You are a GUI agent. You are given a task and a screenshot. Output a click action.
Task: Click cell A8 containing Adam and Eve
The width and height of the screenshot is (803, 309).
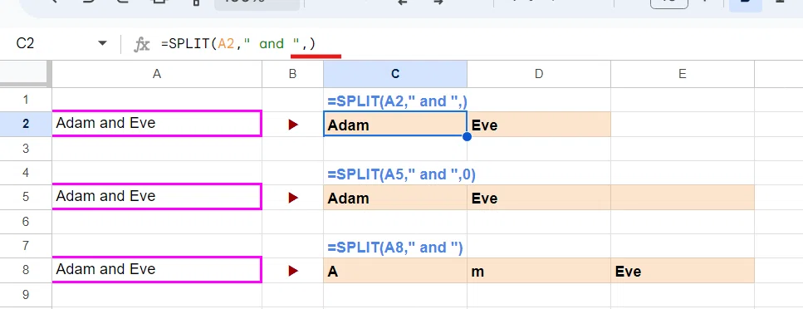(x=157, y=269)
